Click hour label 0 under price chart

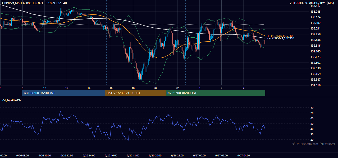(x=199, y=88)
